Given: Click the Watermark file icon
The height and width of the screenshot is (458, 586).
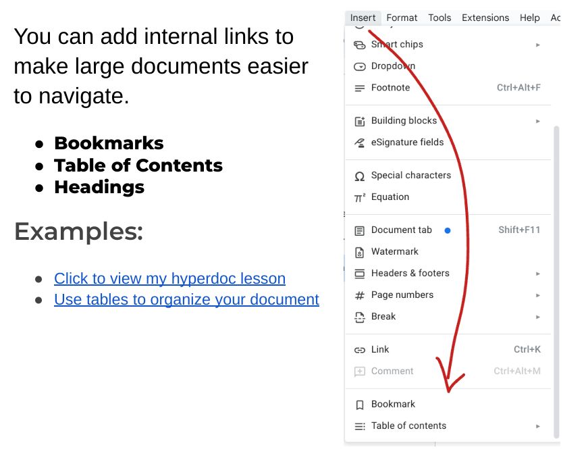Looking at the screenshot, I should point(360,253).
